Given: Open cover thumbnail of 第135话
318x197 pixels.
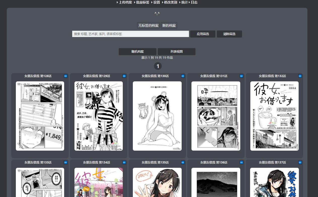Looking at the screenshot, I should click(157, 182).
